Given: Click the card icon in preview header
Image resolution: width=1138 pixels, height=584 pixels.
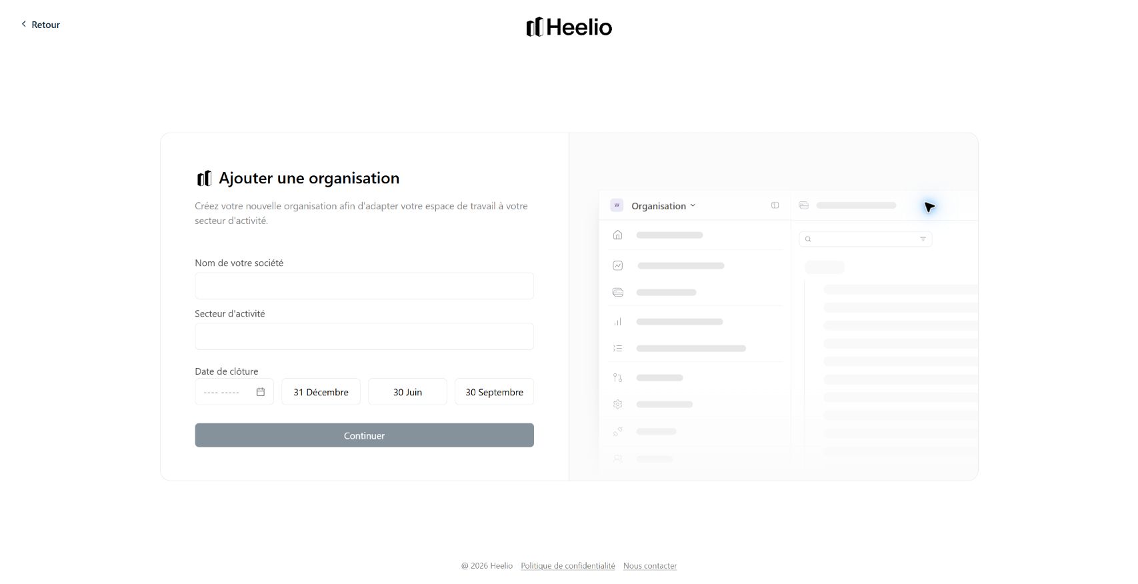Looking at the screenshot, I should [x=804, y=205].
